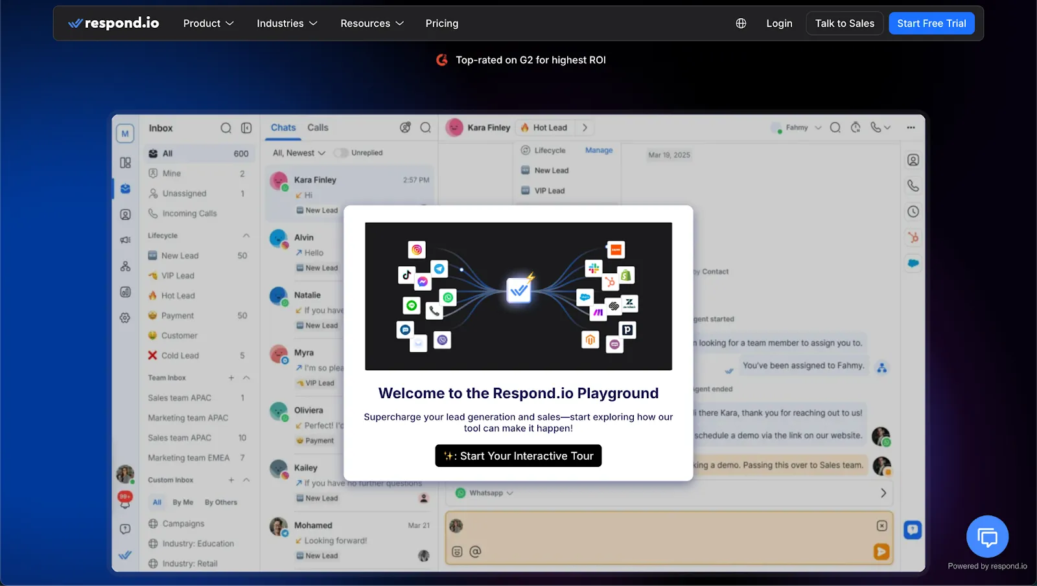Click the phone icon in right rail
The width and height of the screenshot is (1037, 586).
click(x=913, y=186)
